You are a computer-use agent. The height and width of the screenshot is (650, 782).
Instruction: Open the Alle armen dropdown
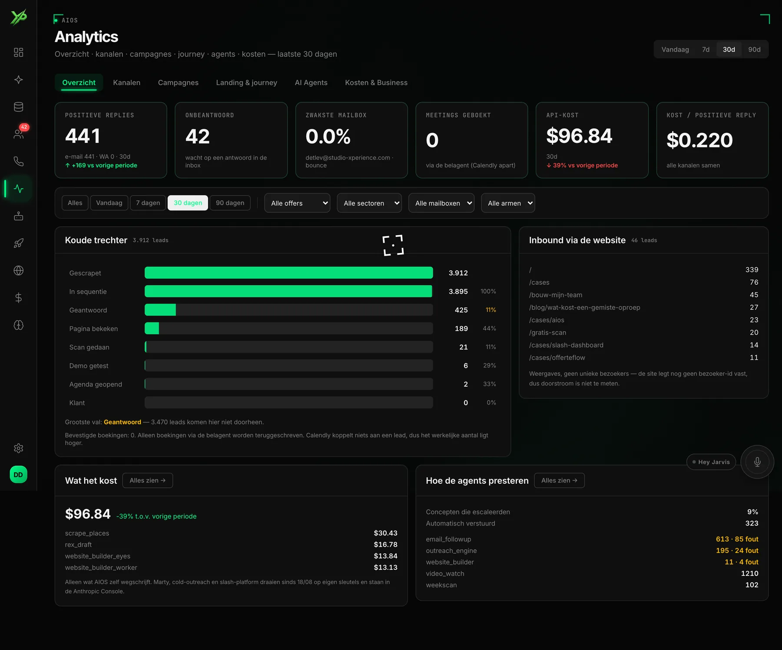[508, 203]
